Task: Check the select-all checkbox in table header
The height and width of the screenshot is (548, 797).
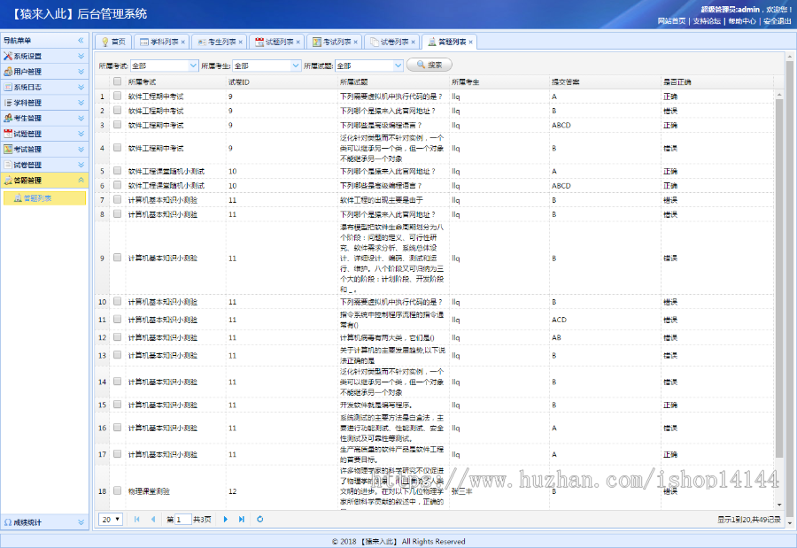Action: click(x=118, y=80)
